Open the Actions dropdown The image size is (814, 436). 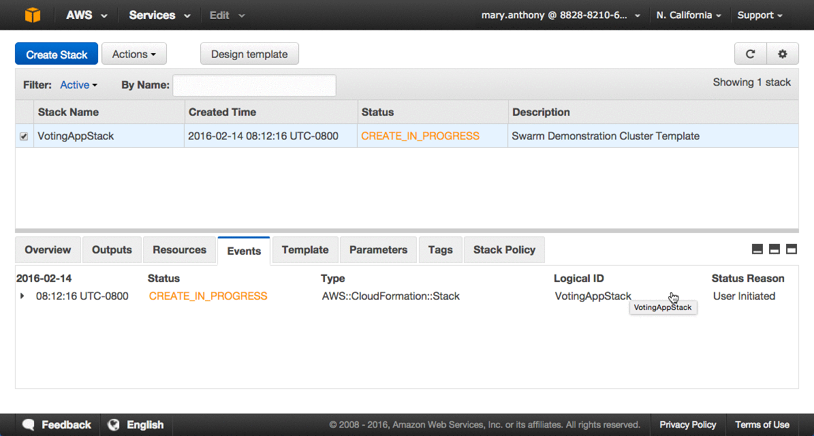tap(134, 54)
